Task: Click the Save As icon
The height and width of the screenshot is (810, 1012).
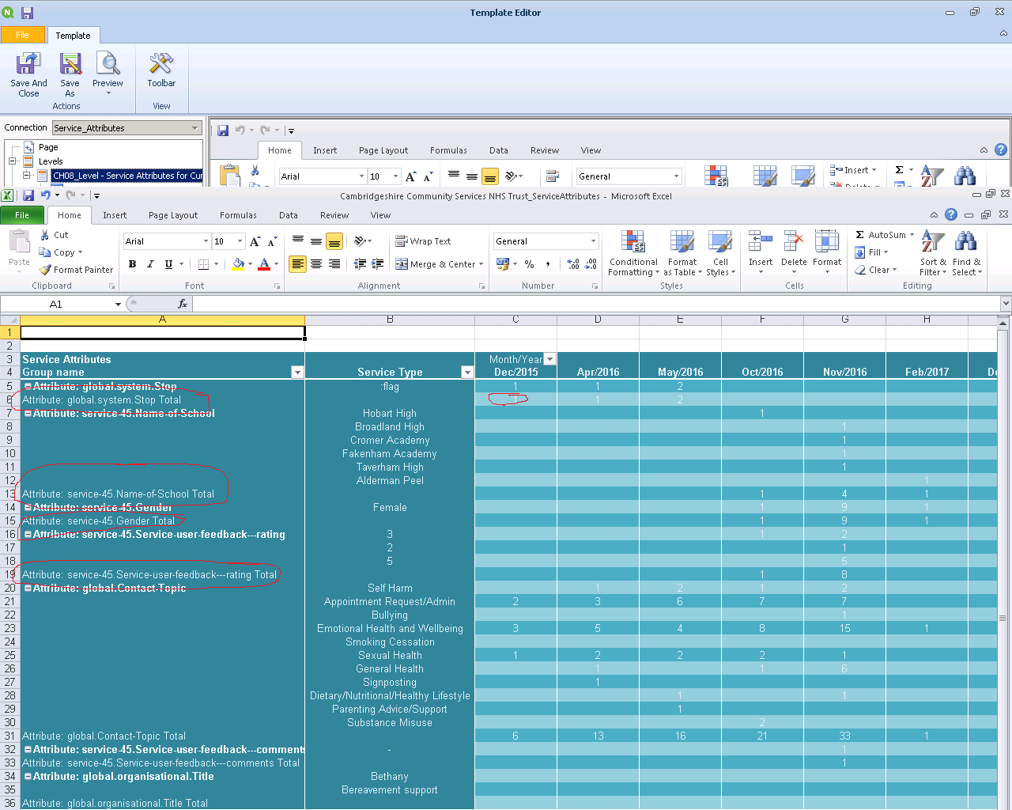Action: click(x=70, y=74)
